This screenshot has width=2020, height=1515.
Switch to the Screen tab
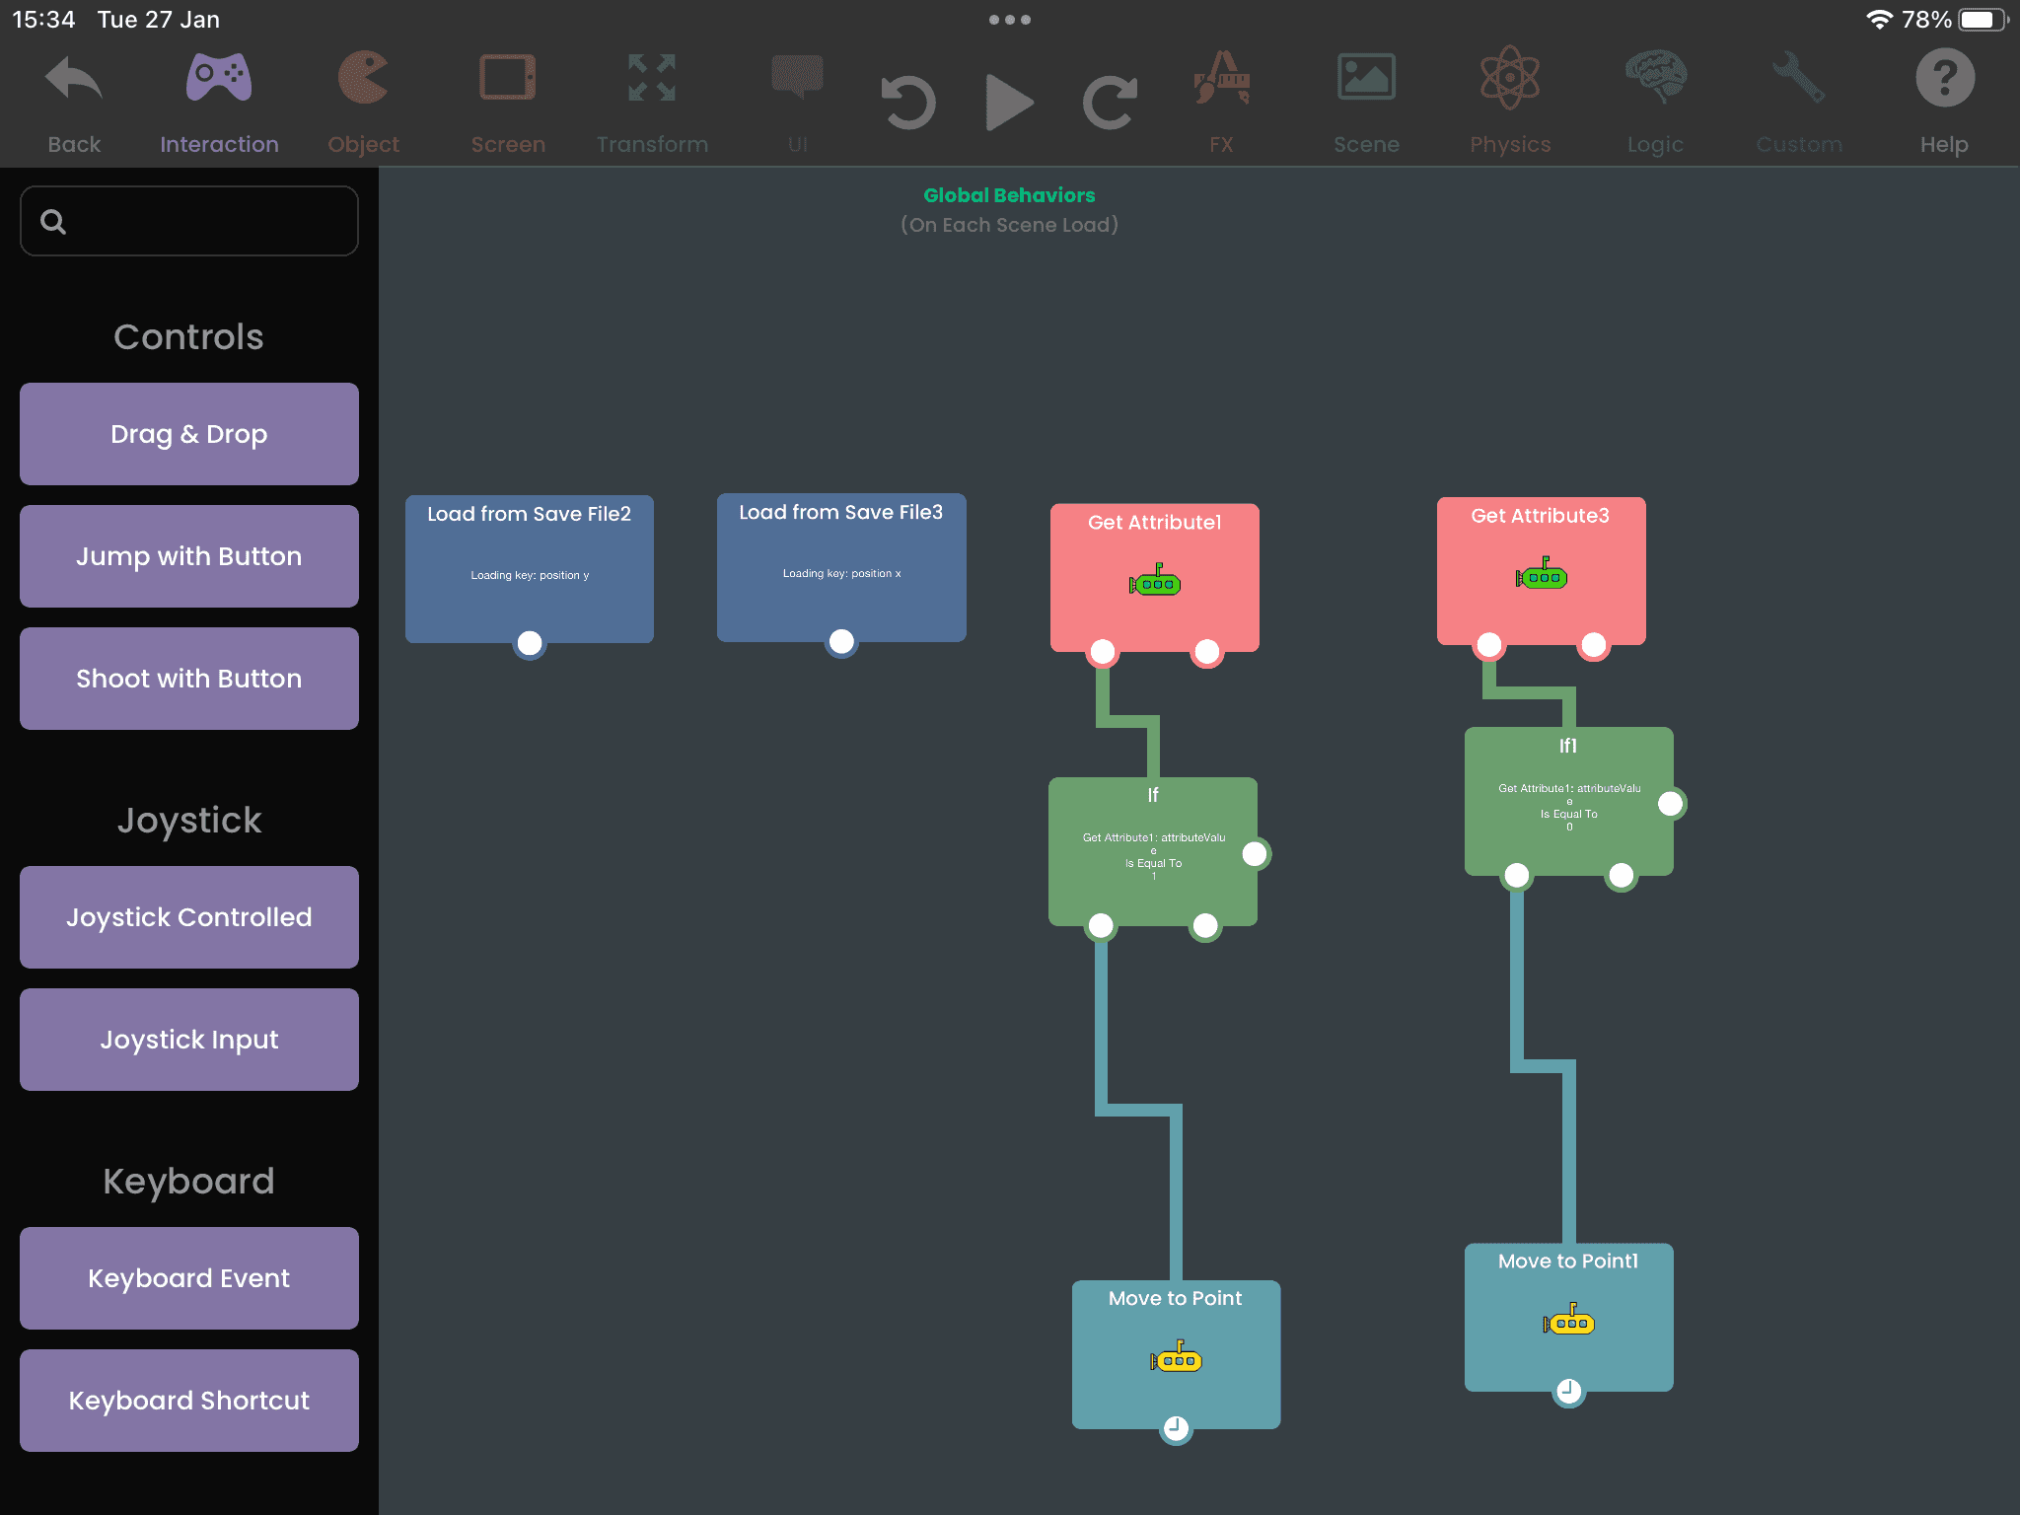(x=508, y=101)
